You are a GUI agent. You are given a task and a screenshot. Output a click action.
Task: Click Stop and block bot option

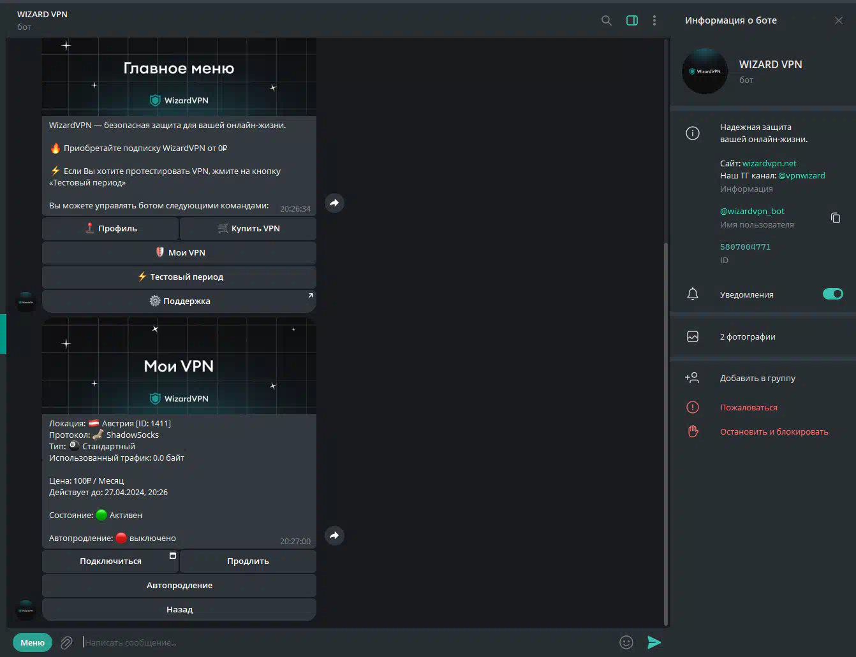tap(763, 431)
